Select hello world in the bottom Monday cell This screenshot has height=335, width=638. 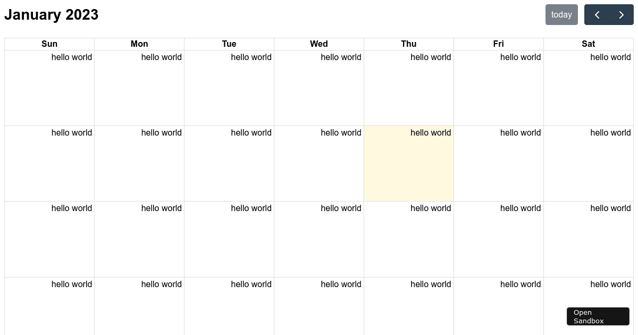coord(161,284)
